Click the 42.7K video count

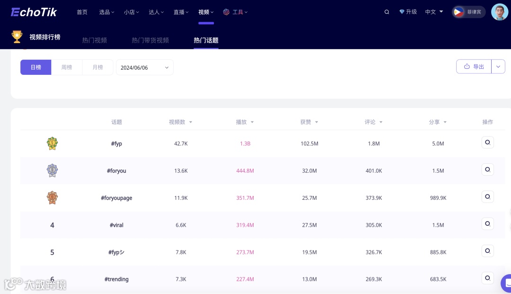pyautogui.click(x=181, y=143)
